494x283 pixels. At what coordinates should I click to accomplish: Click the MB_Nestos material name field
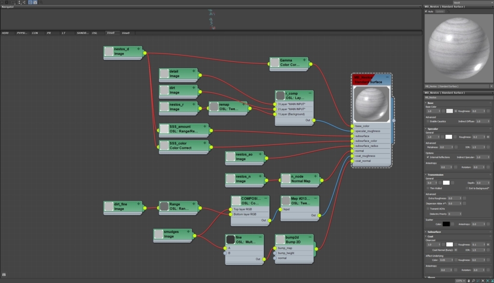pyautogui.click(x=458, y=98)
